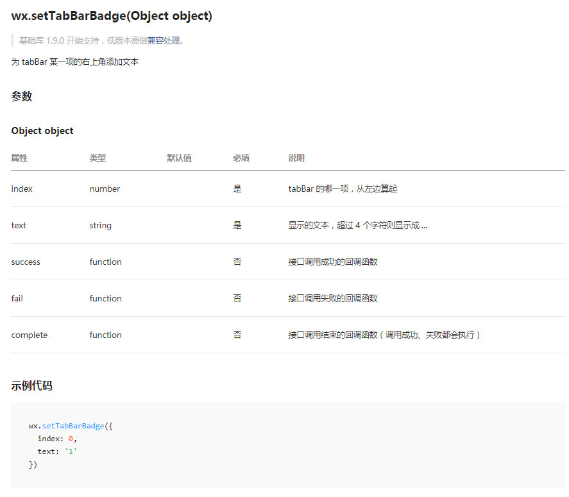Click the string type cell

tap(101, 225)
